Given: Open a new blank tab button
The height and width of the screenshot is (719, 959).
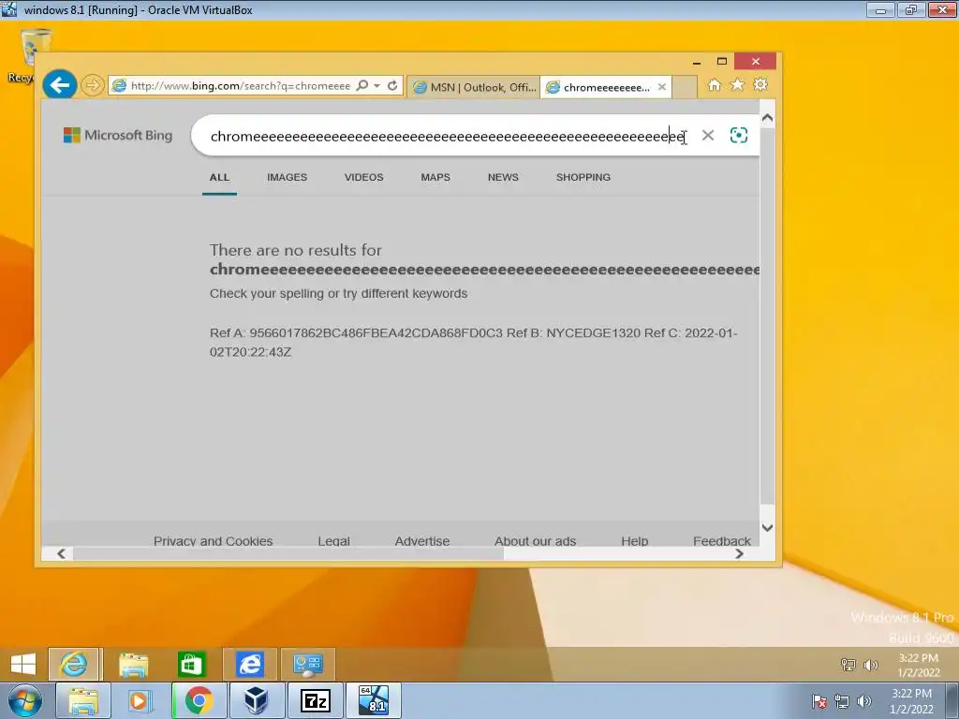Looking at the screenshot, I should click(x=685, y=87).
